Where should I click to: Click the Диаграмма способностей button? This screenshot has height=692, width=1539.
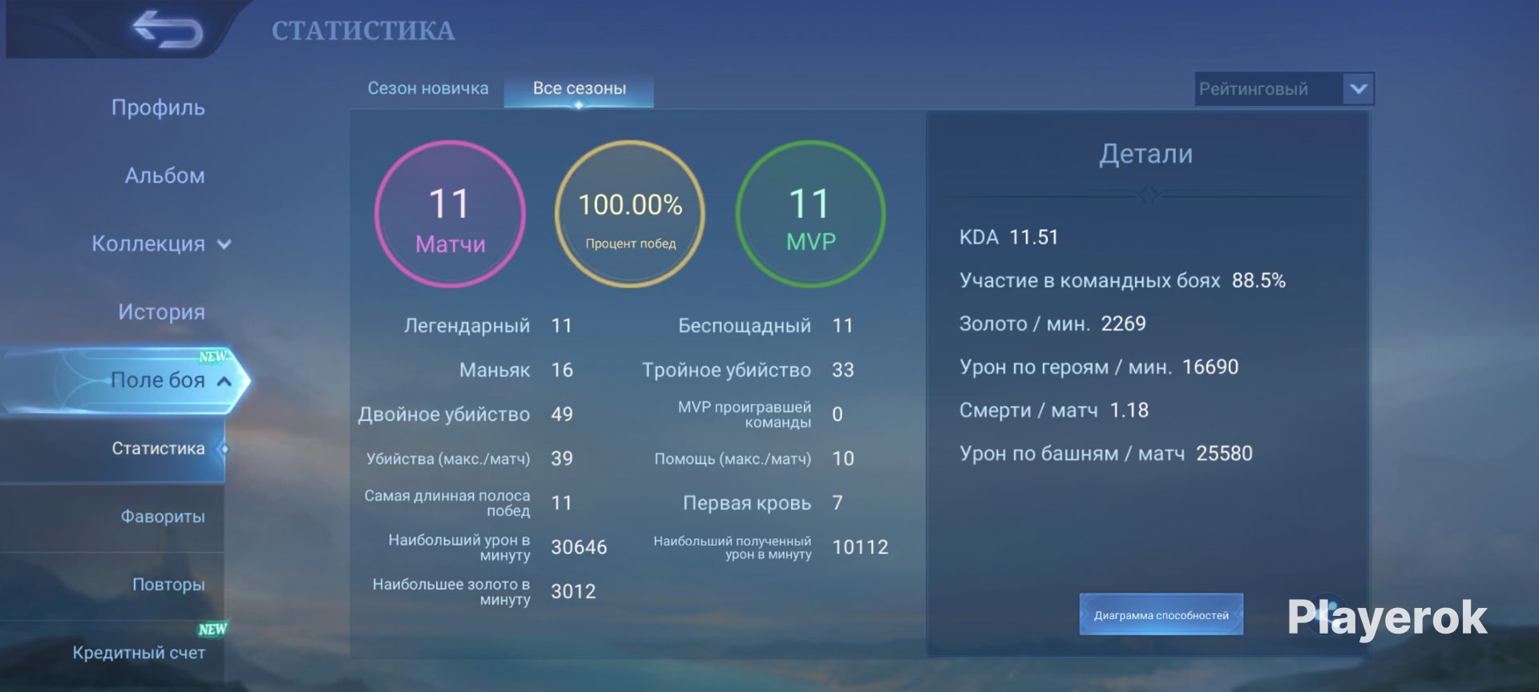coord(1161,614)
